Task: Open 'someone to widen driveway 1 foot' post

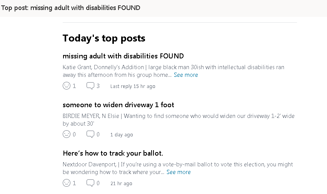Action: pyautogui.click(x=118, y=105)
